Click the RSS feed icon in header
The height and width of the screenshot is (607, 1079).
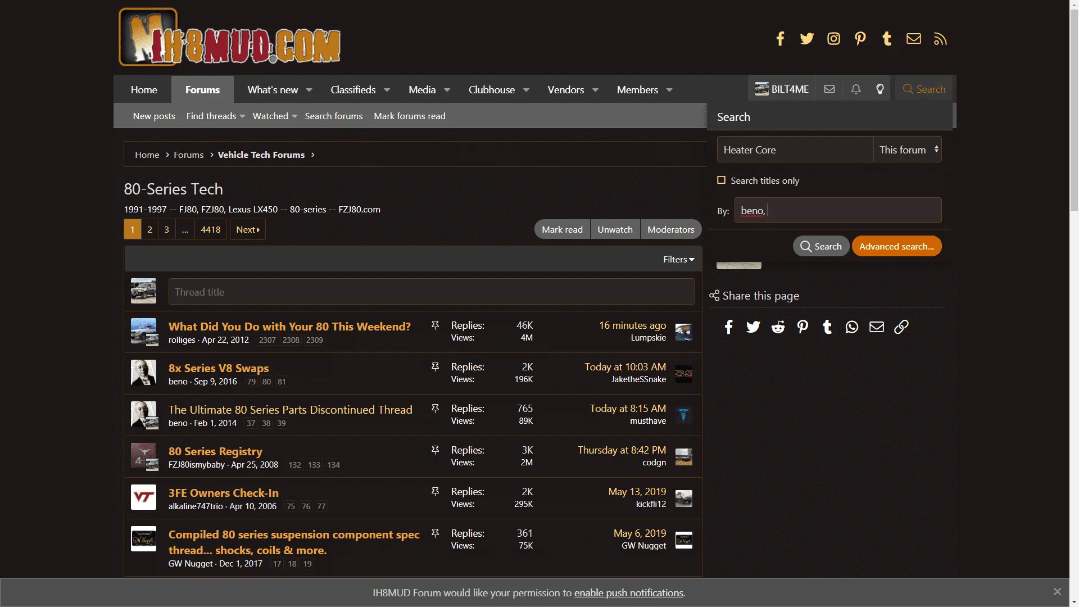pyautogui.click(x=940, y=39)
